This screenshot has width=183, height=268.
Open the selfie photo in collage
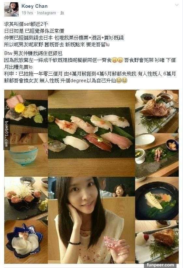pyautogui.click(x=91, y=220)
